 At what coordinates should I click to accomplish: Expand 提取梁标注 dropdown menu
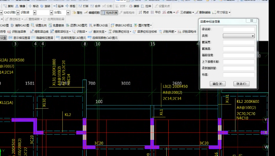[x=70, y=32]
